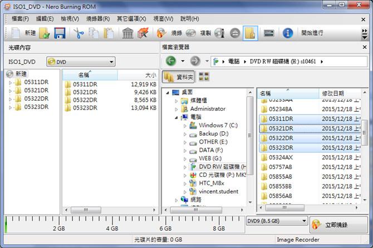Select 05323DR row showing 13,094 KB

coord(110,108)
